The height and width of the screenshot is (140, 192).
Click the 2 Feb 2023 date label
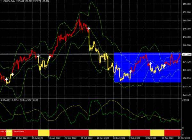135,138
